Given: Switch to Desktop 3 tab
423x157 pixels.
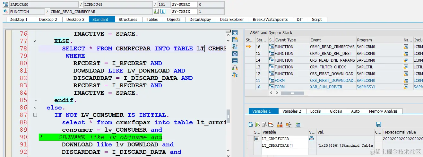Looking at the screenshot, I should click(75, 19).
